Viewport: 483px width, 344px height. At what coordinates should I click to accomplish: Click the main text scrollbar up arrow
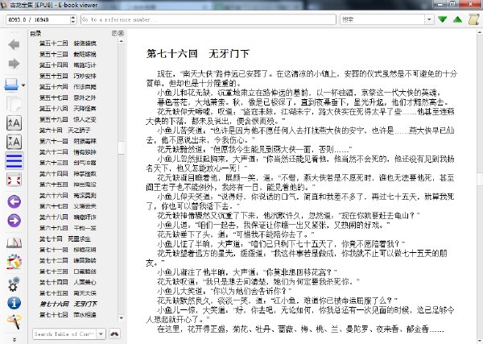pyautogui.click(x=480, y=32)
